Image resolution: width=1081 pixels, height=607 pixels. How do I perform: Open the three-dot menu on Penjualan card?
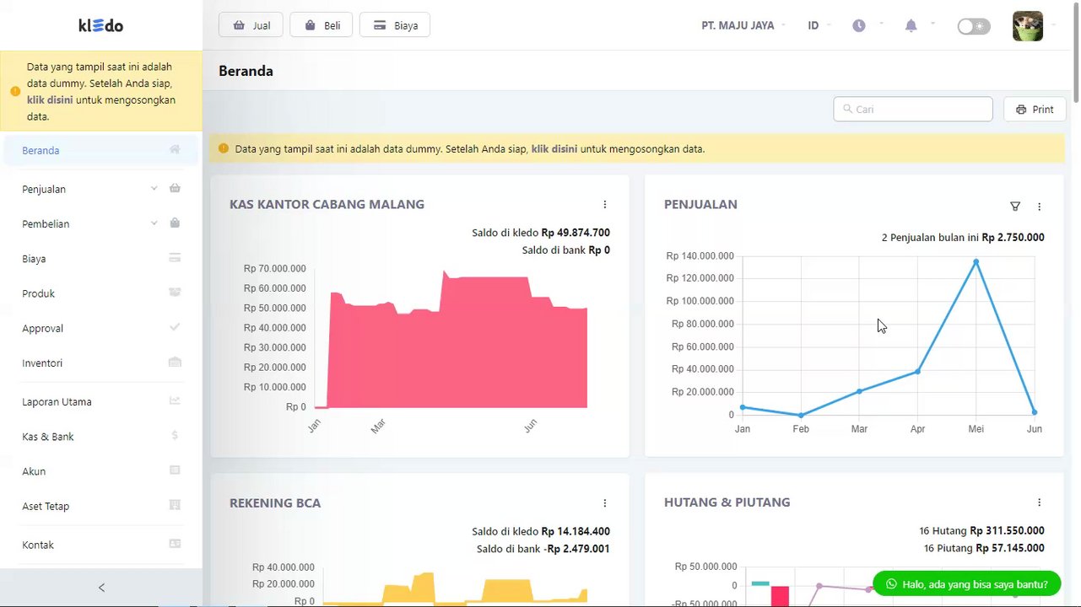[1039, 207]
